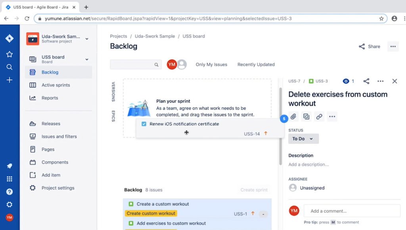Click the Uda-Swork Sample project avatar
The height and width of the screenshot is (230, 406).
click(33, 39)
